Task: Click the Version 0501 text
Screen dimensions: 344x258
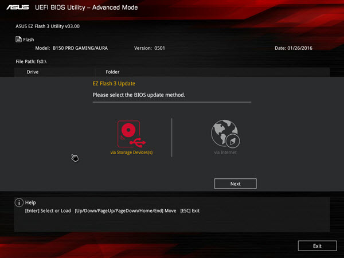Action: [x=150, y=48]
